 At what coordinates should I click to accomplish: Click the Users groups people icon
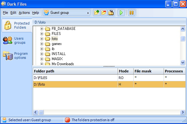click(x=8, y=41)
